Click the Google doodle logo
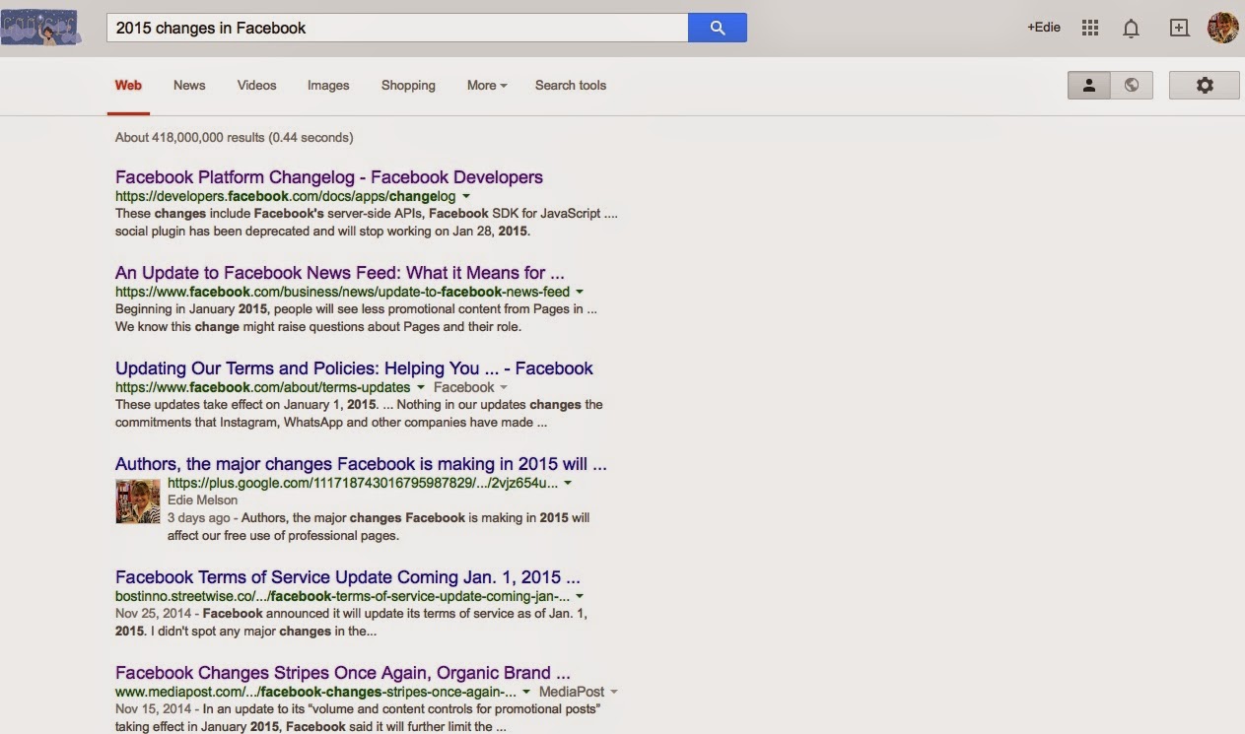This screenshot has height=734, width=1245. tap(40, 28)
